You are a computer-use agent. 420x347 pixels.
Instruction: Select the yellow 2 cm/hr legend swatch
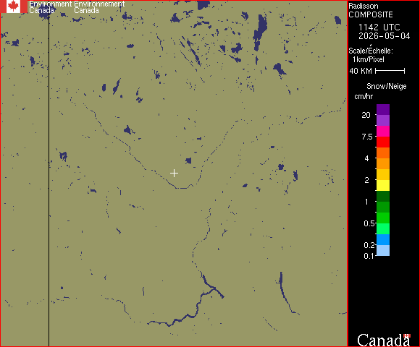[x=383, y=185]
